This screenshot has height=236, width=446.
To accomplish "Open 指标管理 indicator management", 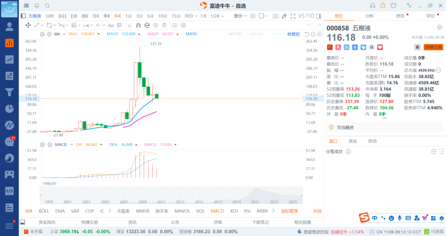I will tap(289, 211).
